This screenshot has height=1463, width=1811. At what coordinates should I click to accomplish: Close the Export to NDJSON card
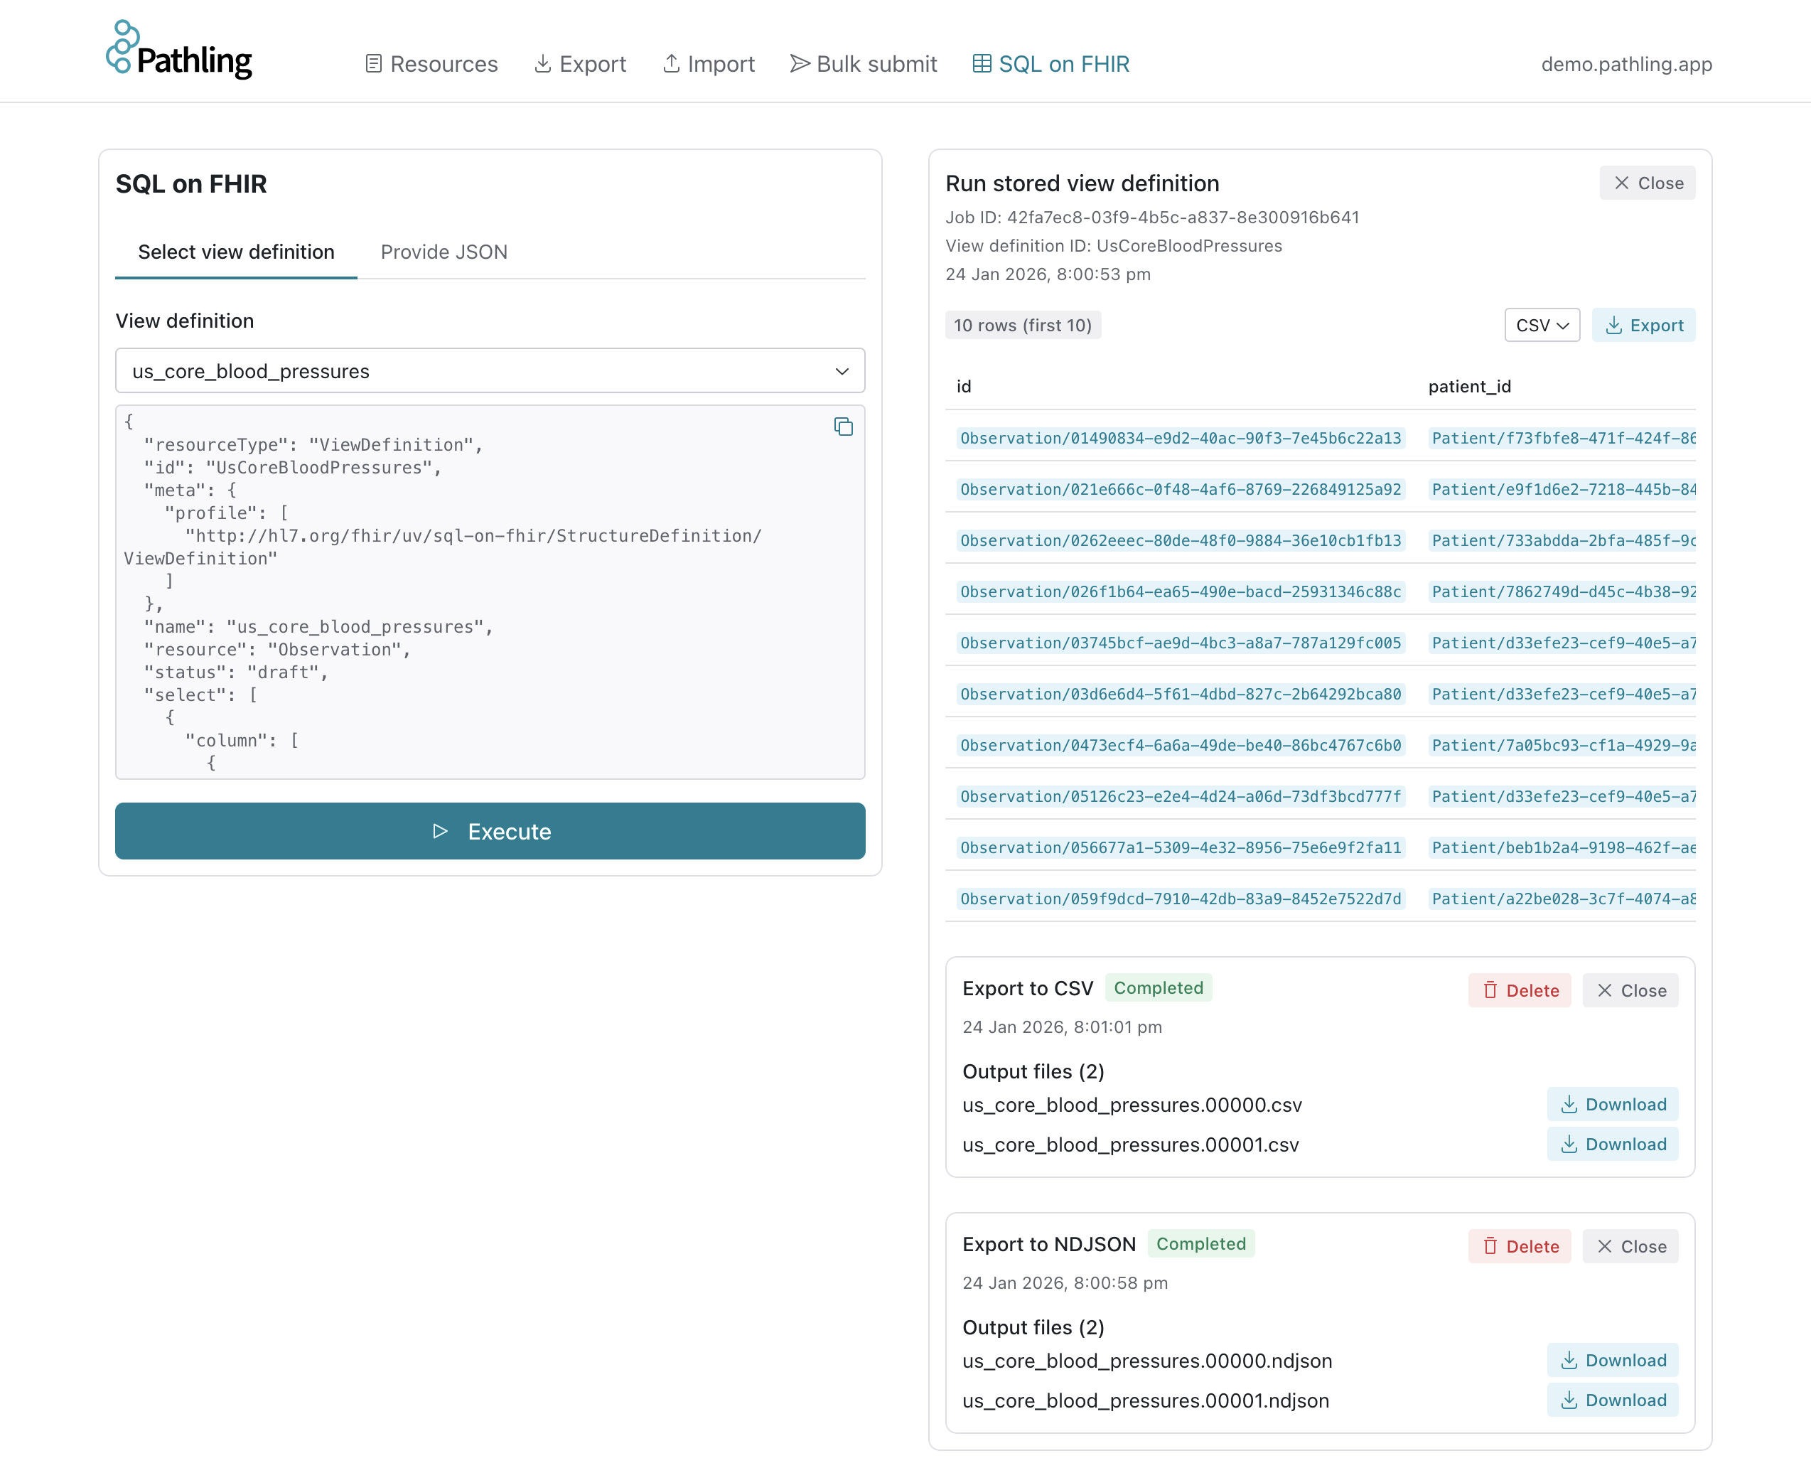pos(1630,1246)
